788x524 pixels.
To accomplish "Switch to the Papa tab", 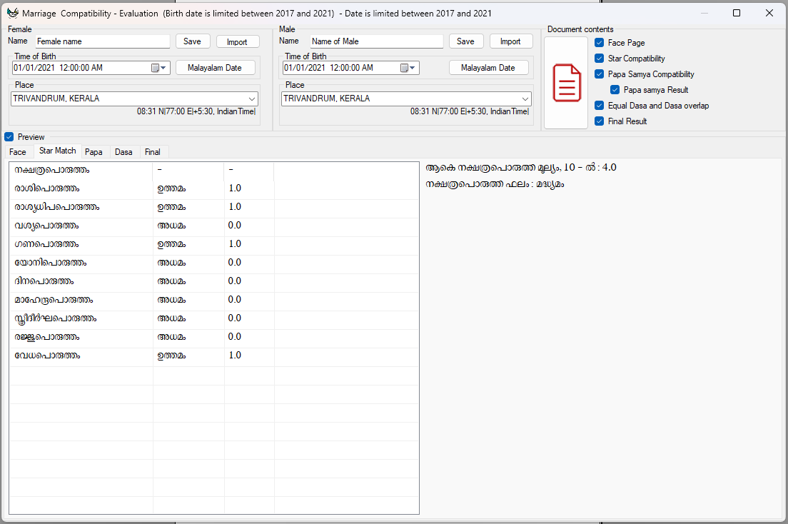I will point(94,152).
